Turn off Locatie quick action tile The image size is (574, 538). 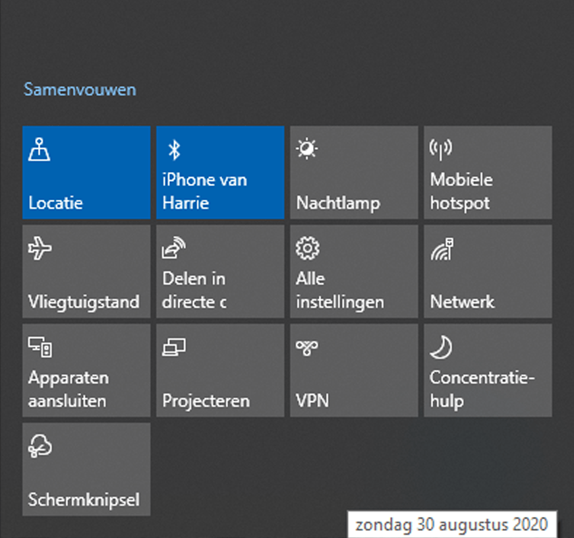(x=86, y=173)
